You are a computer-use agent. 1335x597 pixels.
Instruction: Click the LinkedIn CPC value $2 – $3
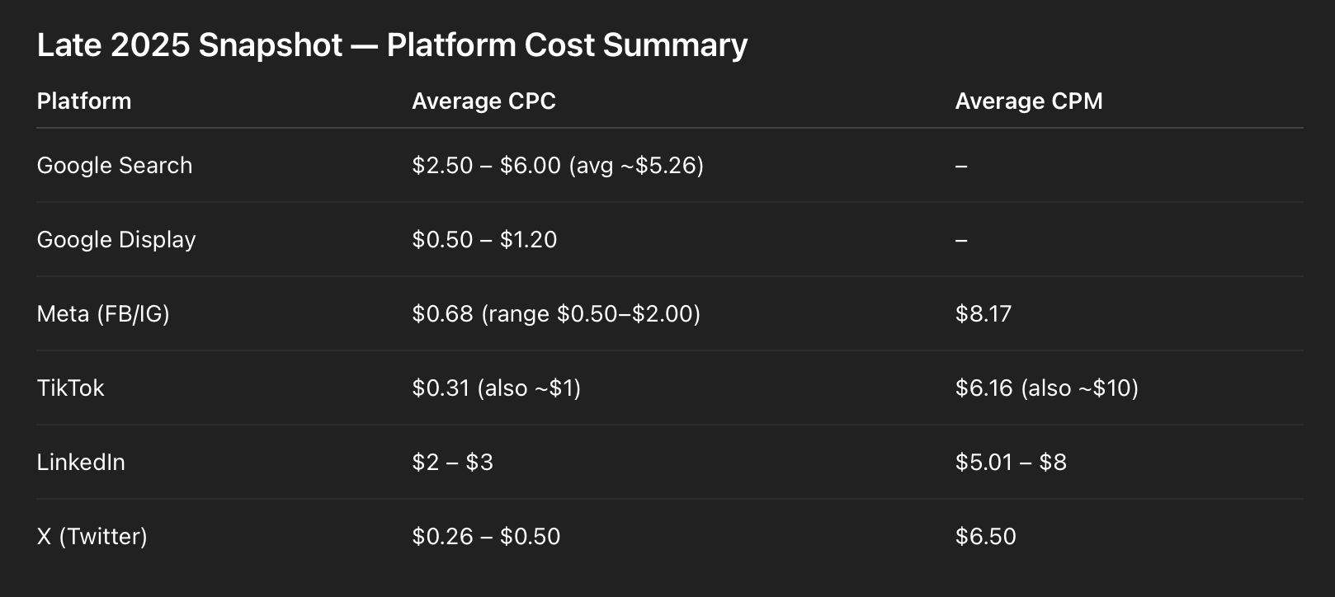tap(452, 462)
